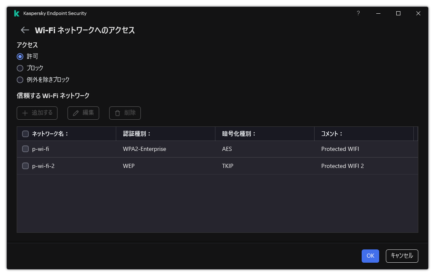Click the Kaspersky logo icon

(16, 13)
